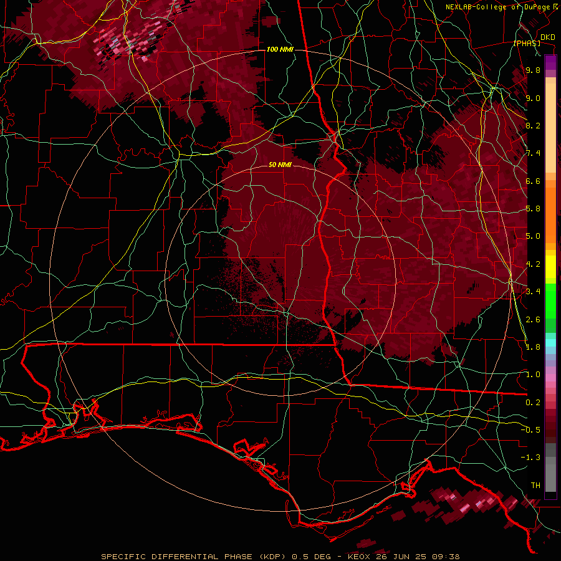561x561 pixels.
Task: Click the 09:38 timestamp
Action: pos(444,557)
